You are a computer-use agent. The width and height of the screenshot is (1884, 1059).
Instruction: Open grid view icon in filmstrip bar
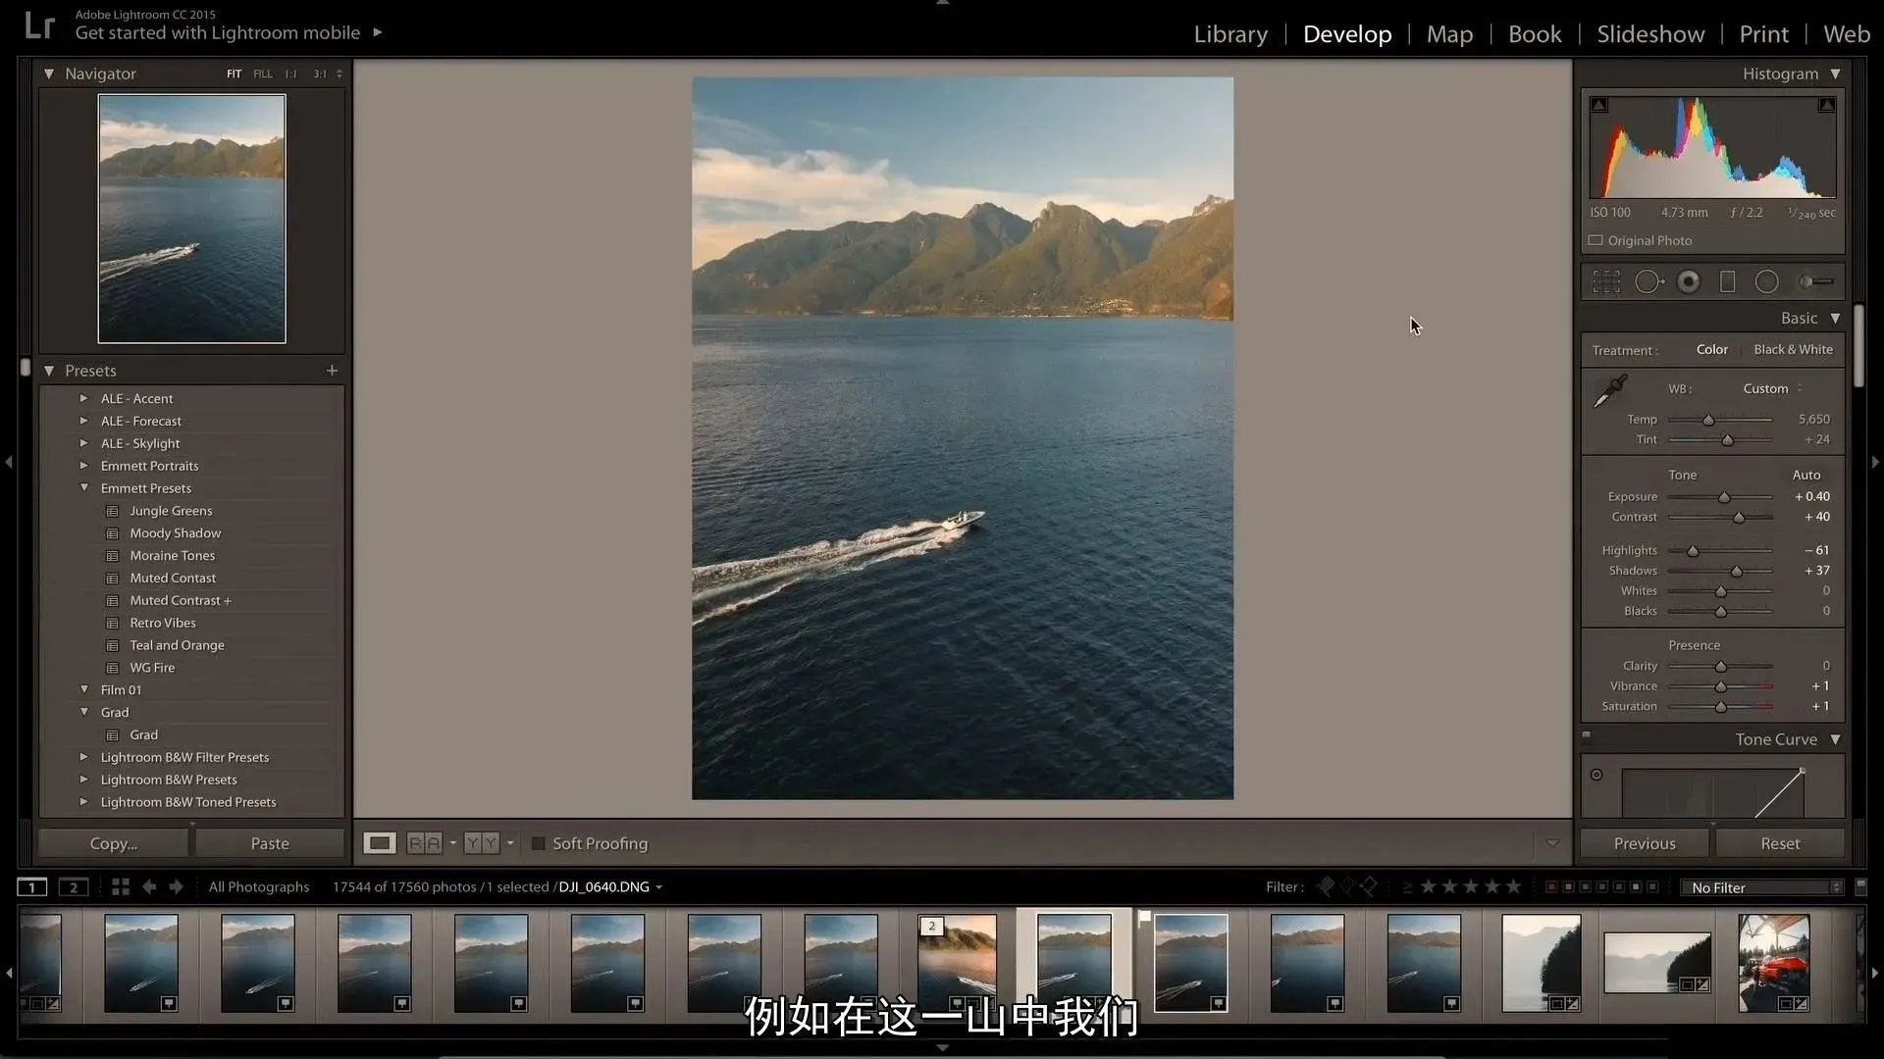pyautogui.click(x=121, y=886)
